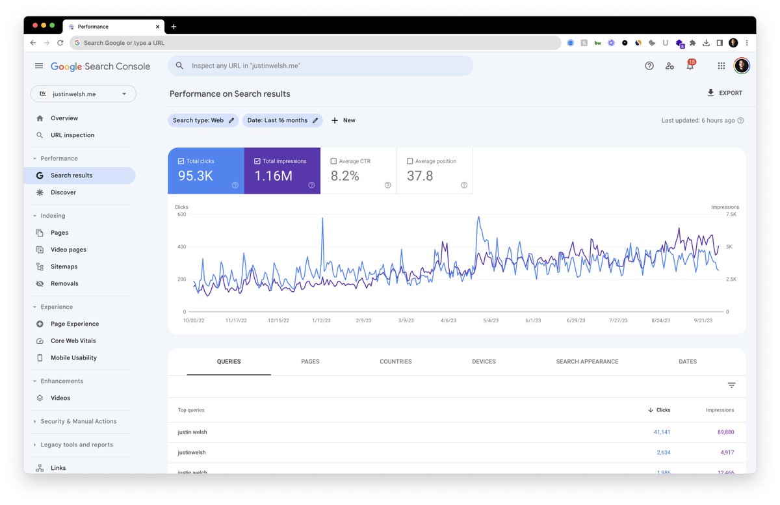Edit the Search type: Web filter
780x505 pixels.
203,120
